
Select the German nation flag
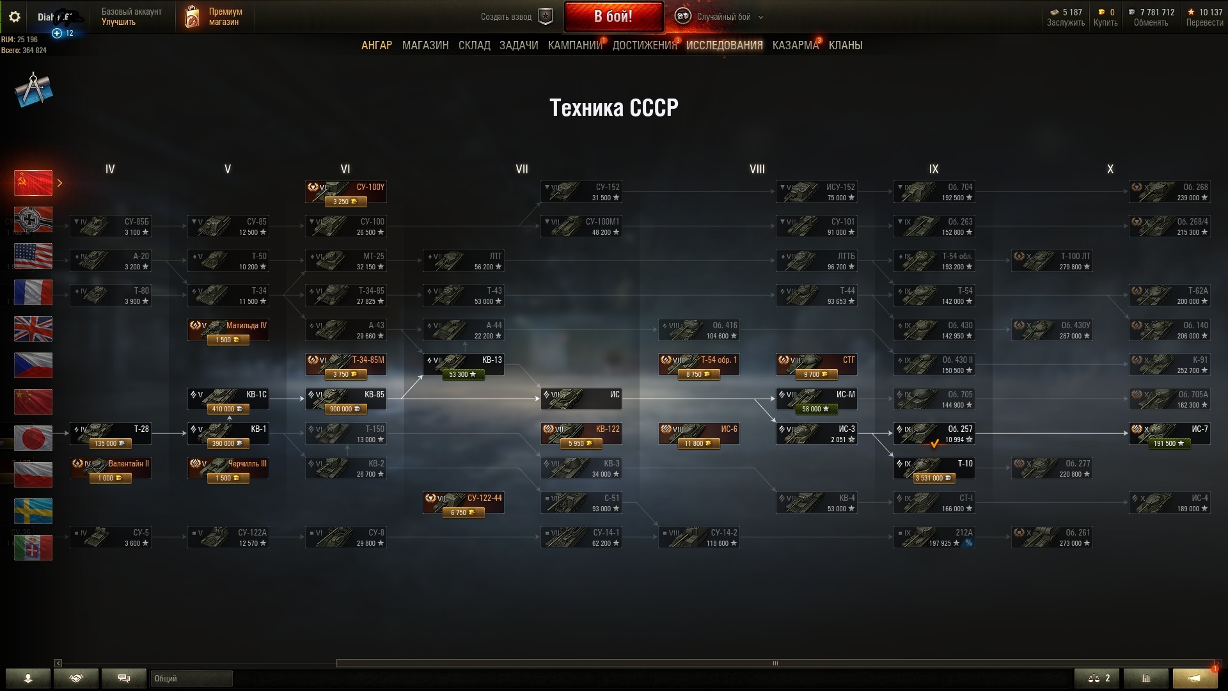point(33,219)
